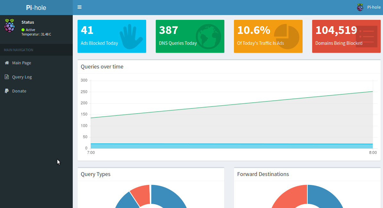
Task: Click the Pi-hole title in the header
Action: pos(36,7)
